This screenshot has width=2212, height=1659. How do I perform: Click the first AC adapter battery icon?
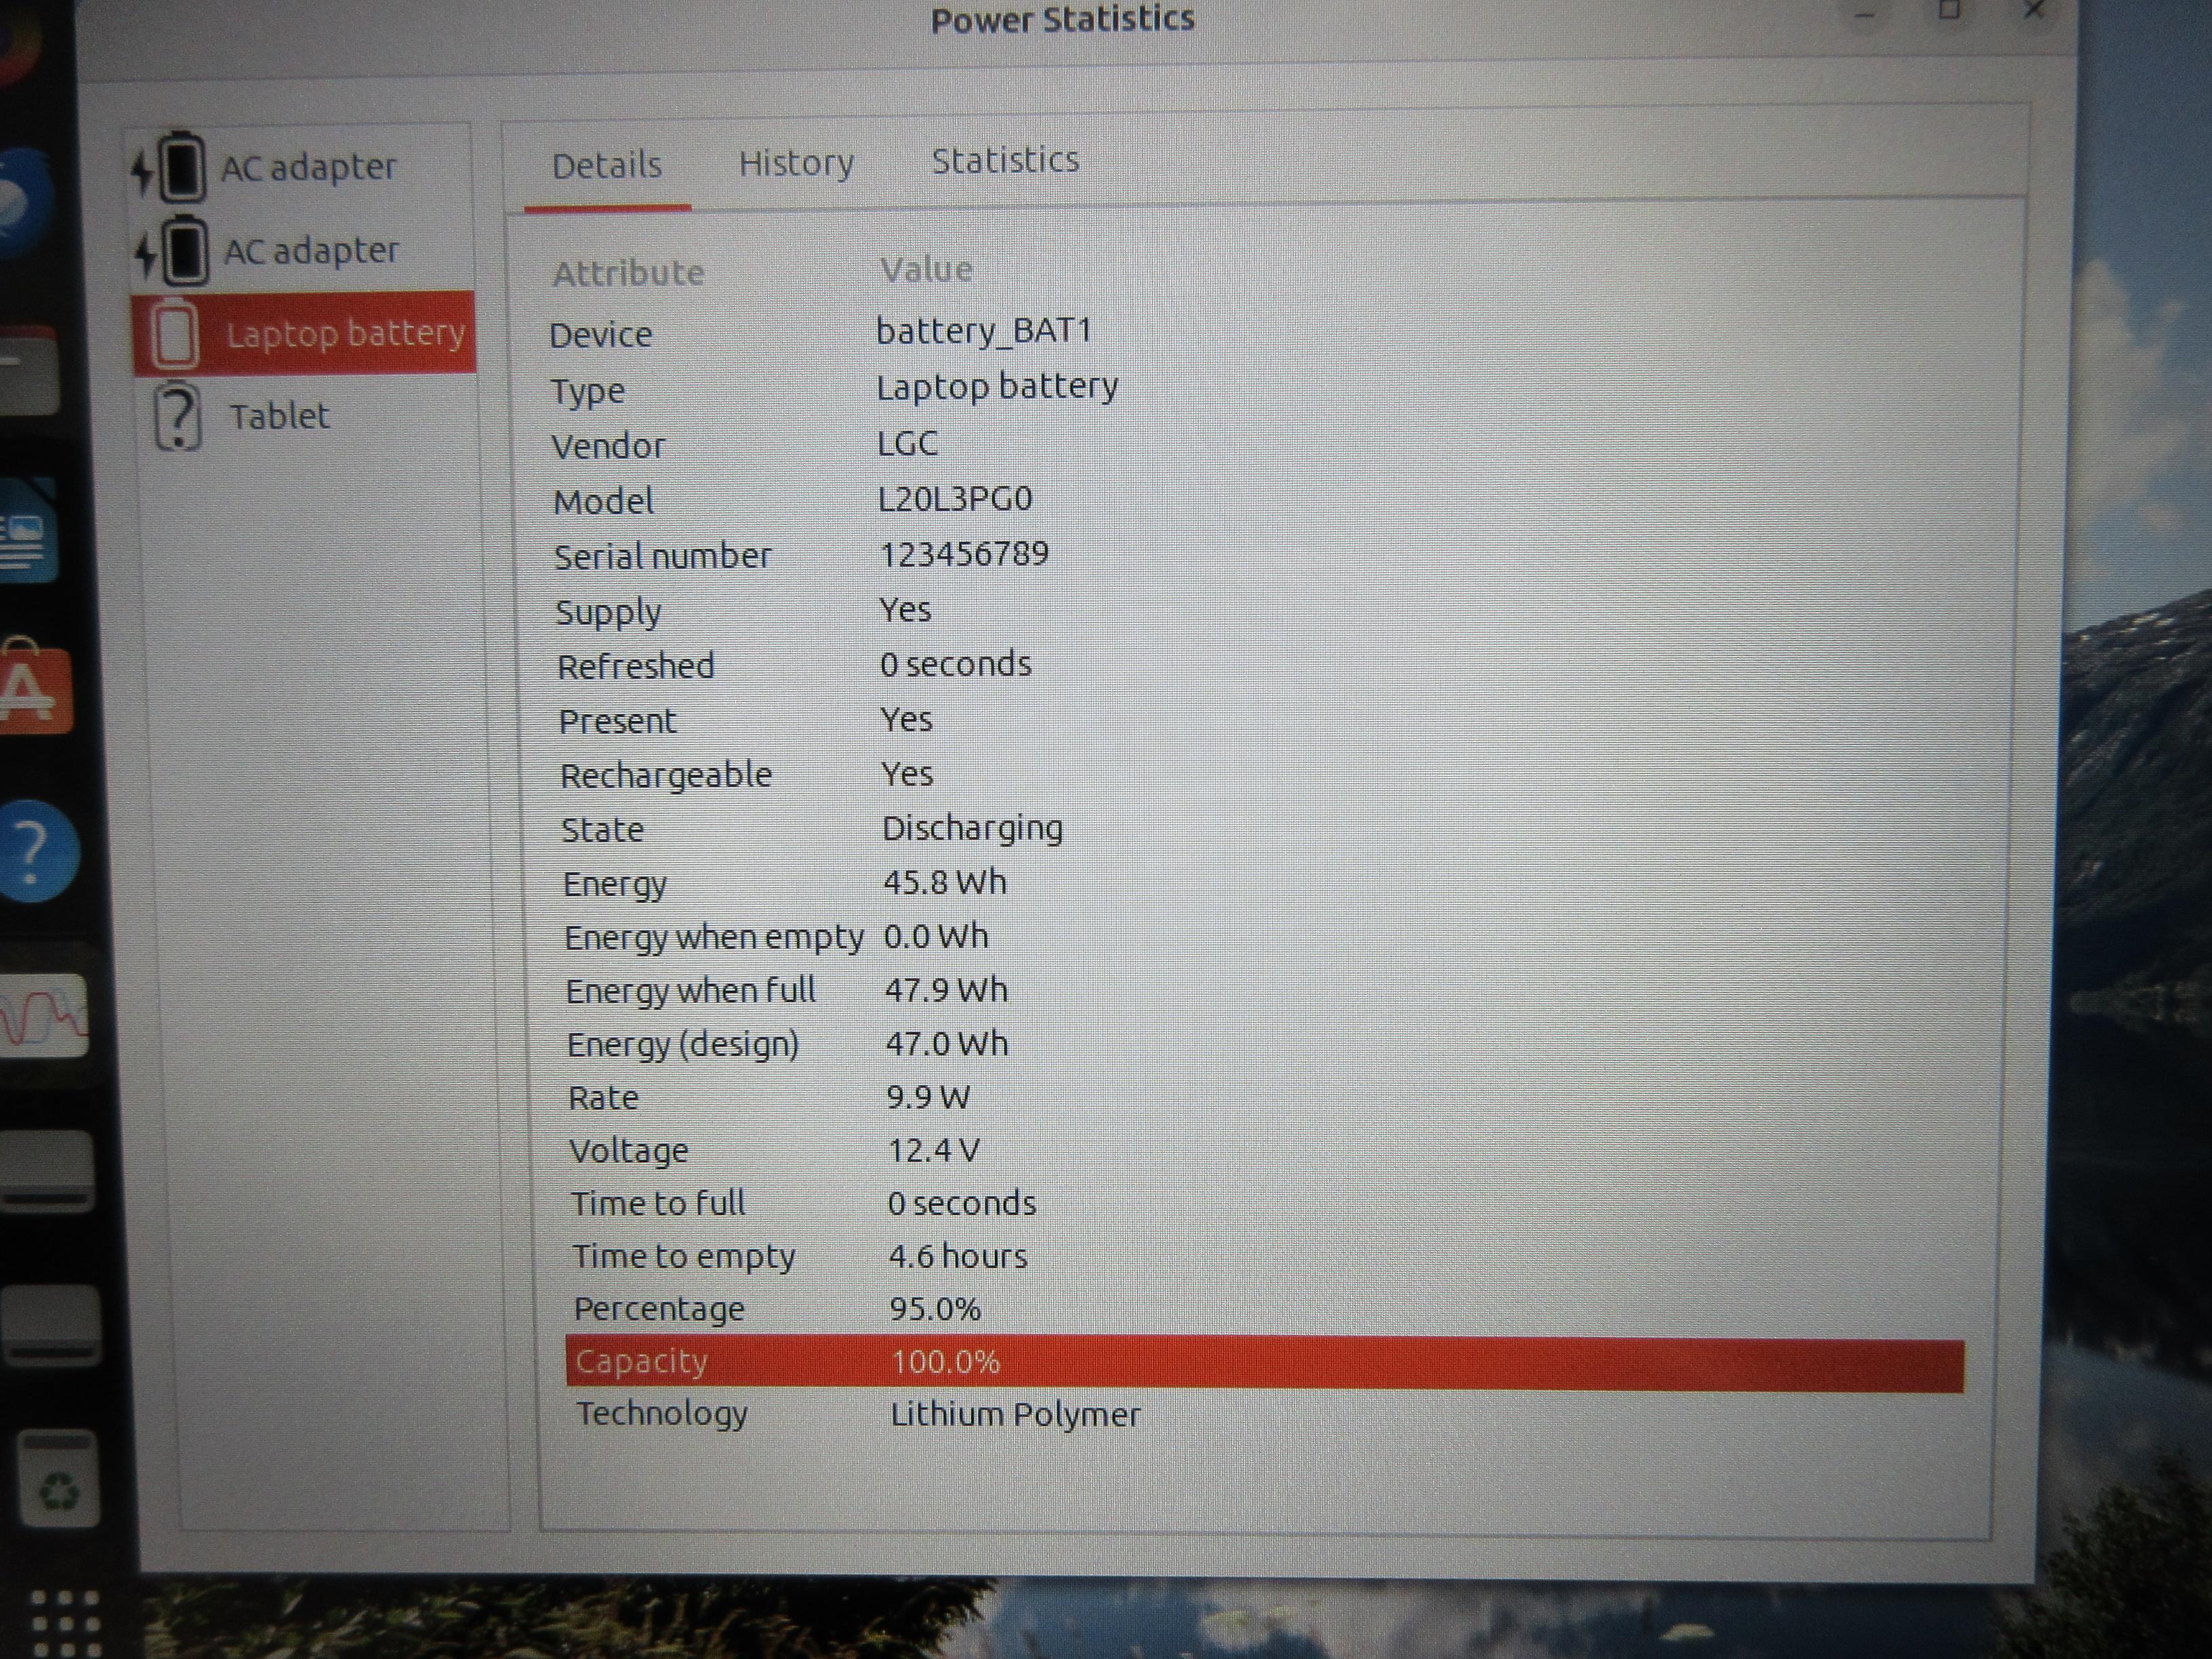170,168
